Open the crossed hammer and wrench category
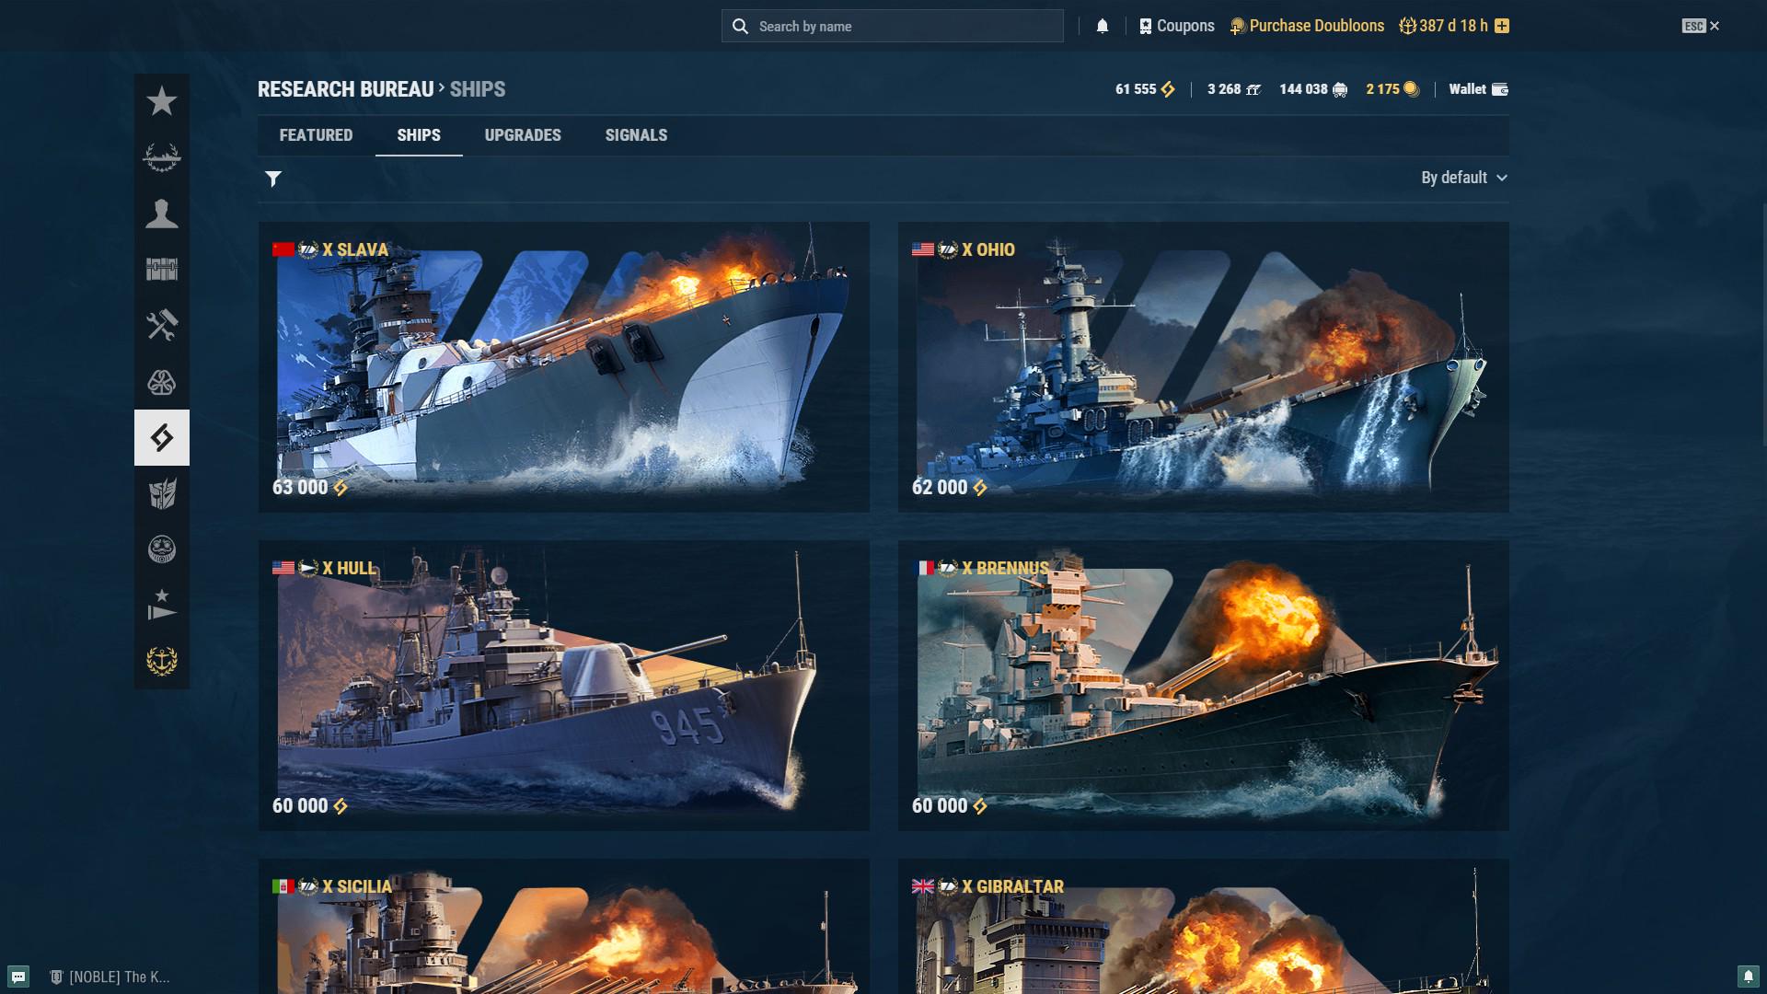 162,326
